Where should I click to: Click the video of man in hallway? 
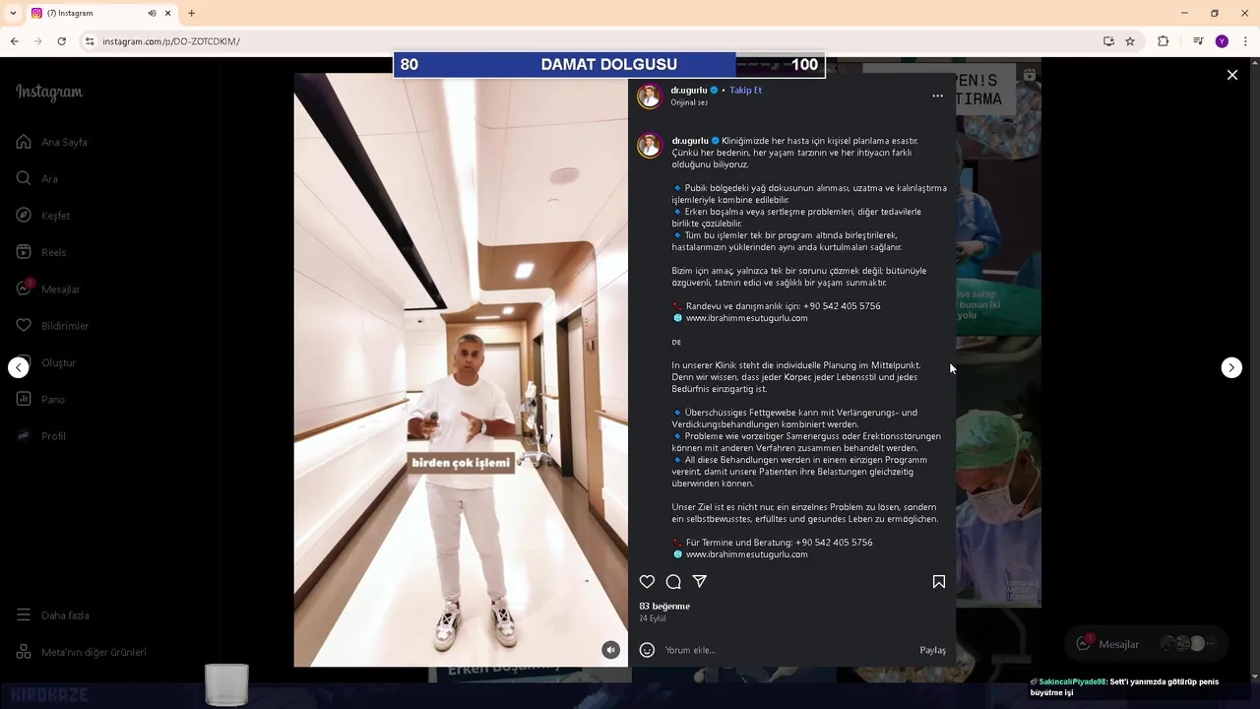click(461, 369)
